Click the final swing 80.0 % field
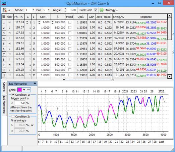 (x=20, y=125)
